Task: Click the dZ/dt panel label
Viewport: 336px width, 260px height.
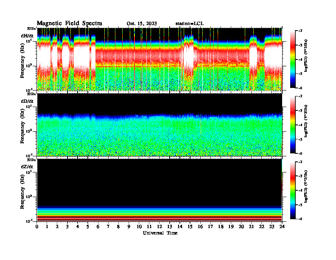Action: 27,167
